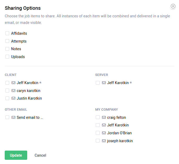The width and height of the screenshot is (179, 164).
Task: Click envelope icon beside Jordan O'Brian
Action: [104, 133]
